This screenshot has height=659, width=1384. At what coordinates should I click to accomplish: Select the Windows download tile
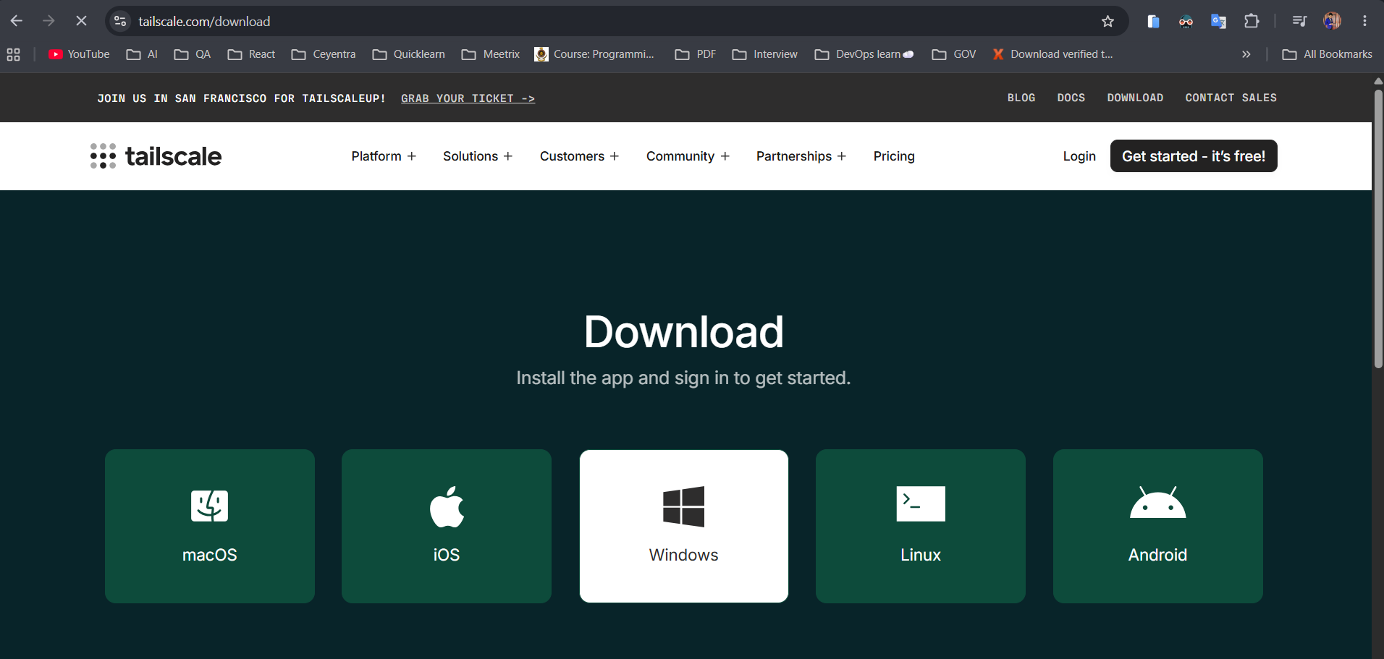[684, 526]
